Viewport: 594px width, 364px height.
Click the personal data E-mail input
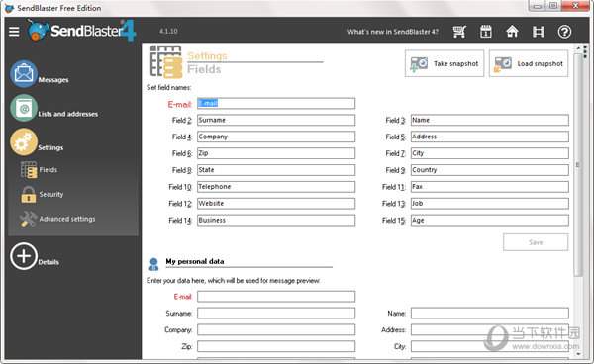[x=276, y=297]
